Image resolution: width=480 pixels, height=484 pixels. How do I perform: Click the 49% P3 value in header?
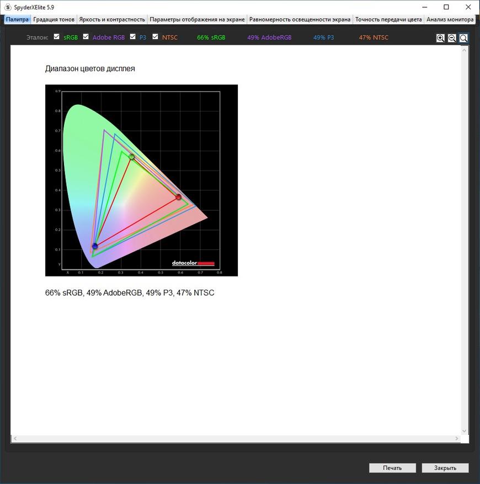pyautogui.click(x=323, y=38)
